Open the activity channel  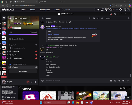[23, 51]
